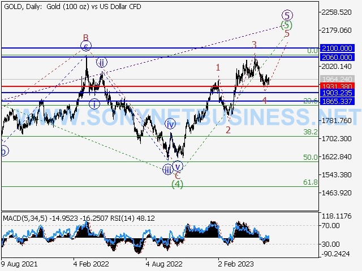This screenshot has height=271, width=362.
Task: Click the -90.2424 indicator scale value
Action: [x=335, y=254]
